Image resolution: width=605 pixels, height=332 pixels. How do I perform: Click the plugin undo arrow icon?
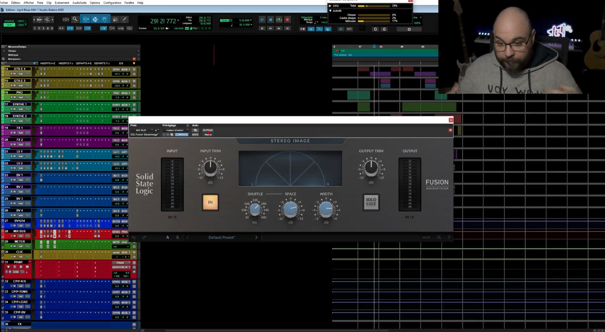(x=134, y=238)
